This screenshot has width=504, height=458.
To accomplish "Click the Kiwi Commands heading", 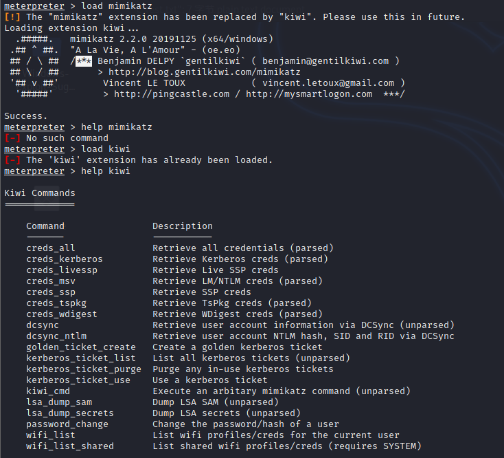I will (x=40, y=193).
